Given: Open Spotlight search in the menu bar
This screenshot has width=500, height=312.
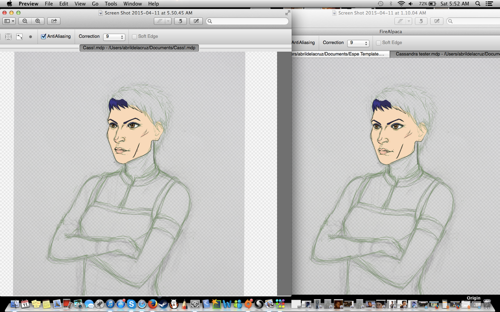Looking at the screenshot, I should point(478,4).
